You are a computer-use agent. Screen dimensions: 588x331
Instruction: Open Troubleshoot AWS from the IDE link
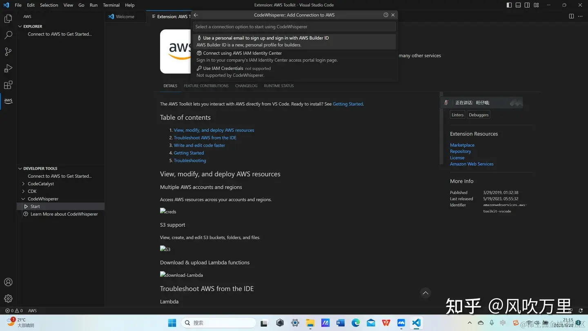[205, 138]
